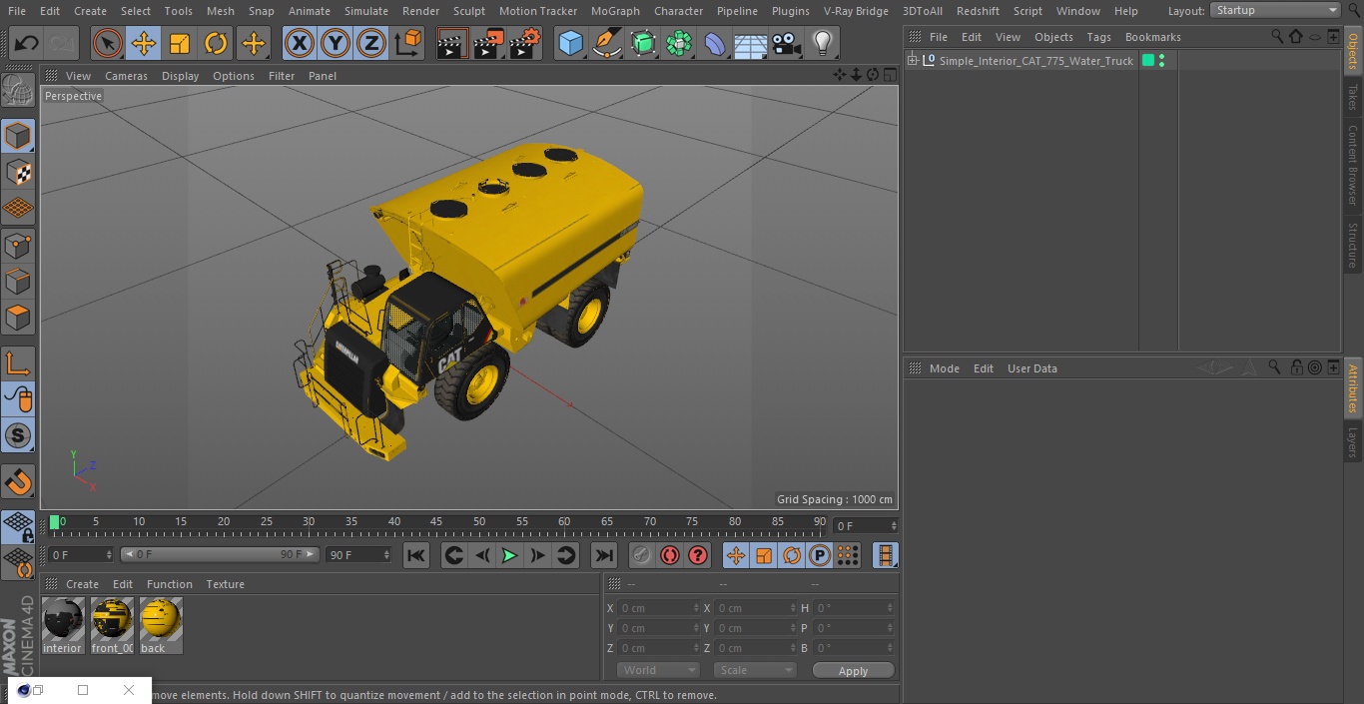This screenshot has width=1364, height=704.
Task: Open the Attributes Mode menu
Action: (944, 368)
